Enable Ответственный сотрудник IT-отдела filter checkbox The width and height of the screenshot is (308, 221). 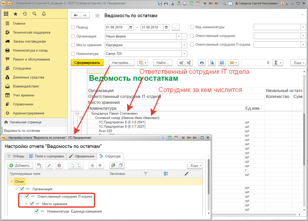(x=192, y=44)
